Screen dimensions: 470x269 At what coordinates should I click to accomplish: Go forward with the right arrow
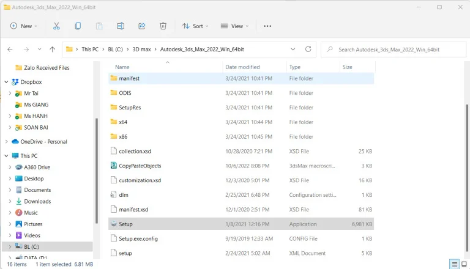pos(26,50)
